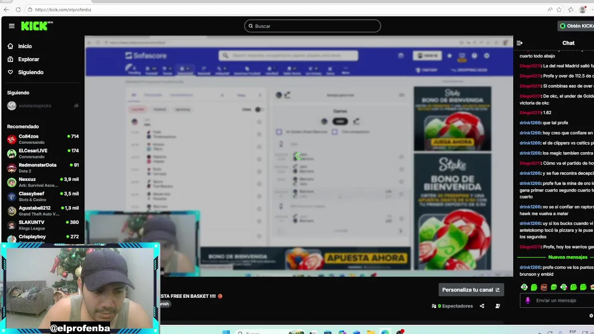Select the second green blob emote
Viewport: 594px width, 334px height.
pyautogui.click(x=534, y=287)
